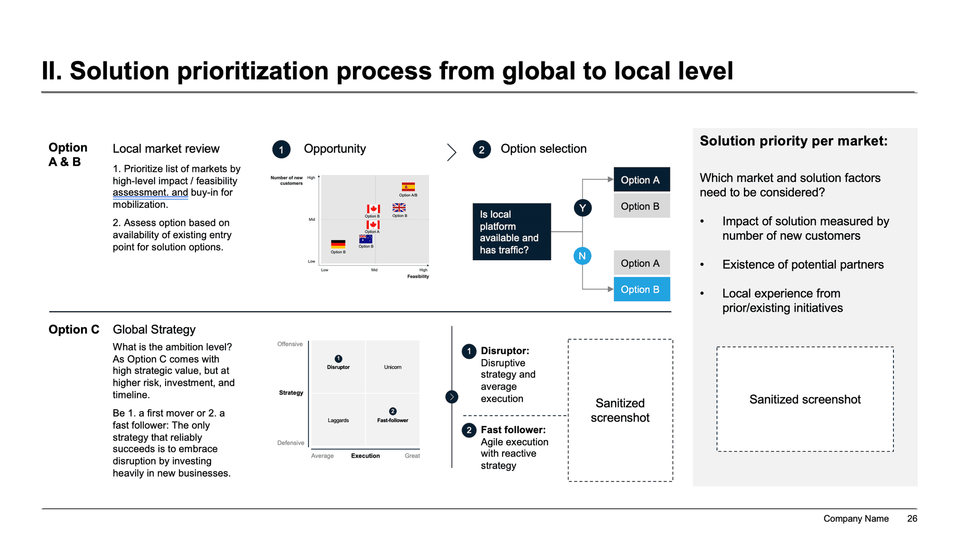Click the Disruptor quadrant in the strategy matrix
Viewport: 960px width, 538px height.
tap(338, 367)
